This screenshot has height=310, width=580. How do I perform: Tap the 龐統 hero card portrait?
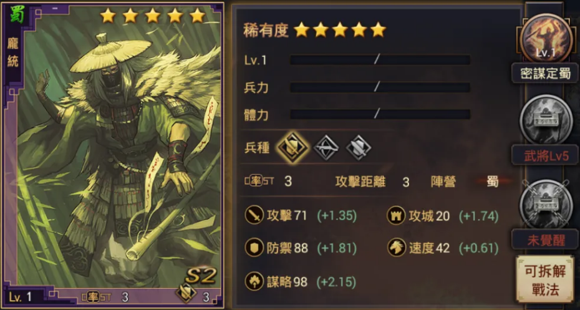coord(113,154)
